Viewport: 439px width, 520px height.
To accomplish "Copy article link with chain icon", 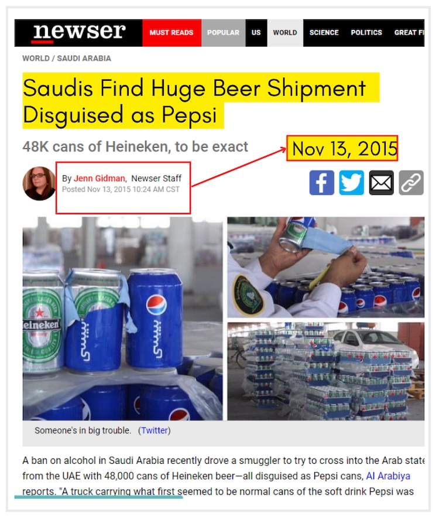I will [x=411, y=183].
